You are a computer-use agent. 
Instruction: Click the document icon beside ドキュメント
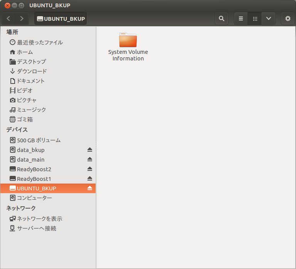point(12,81)
